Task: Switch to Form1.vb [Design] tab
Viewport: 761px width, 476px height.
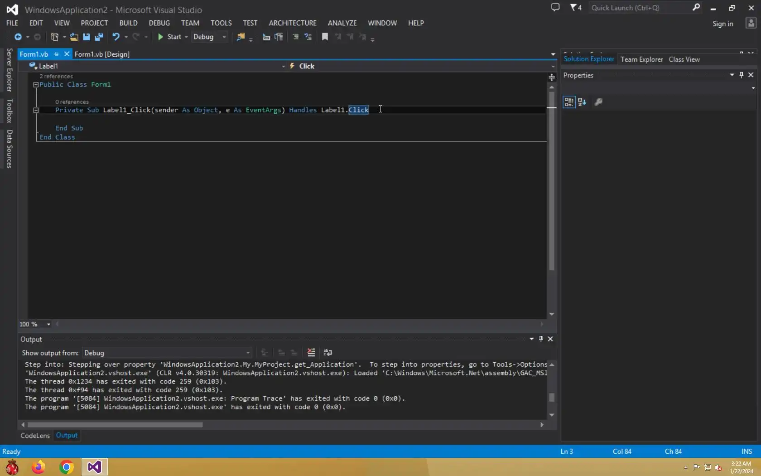Action: pos(102,54)
